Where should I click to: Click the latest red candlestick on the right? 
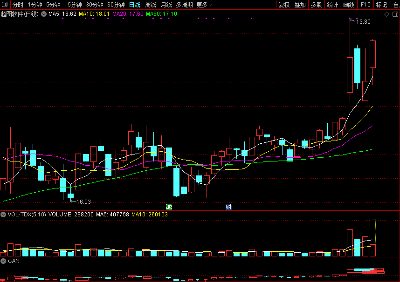click(372, 54)
